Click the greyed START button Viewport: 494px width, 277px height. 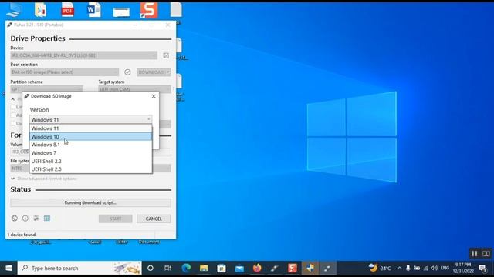click(x=115, y=219)
